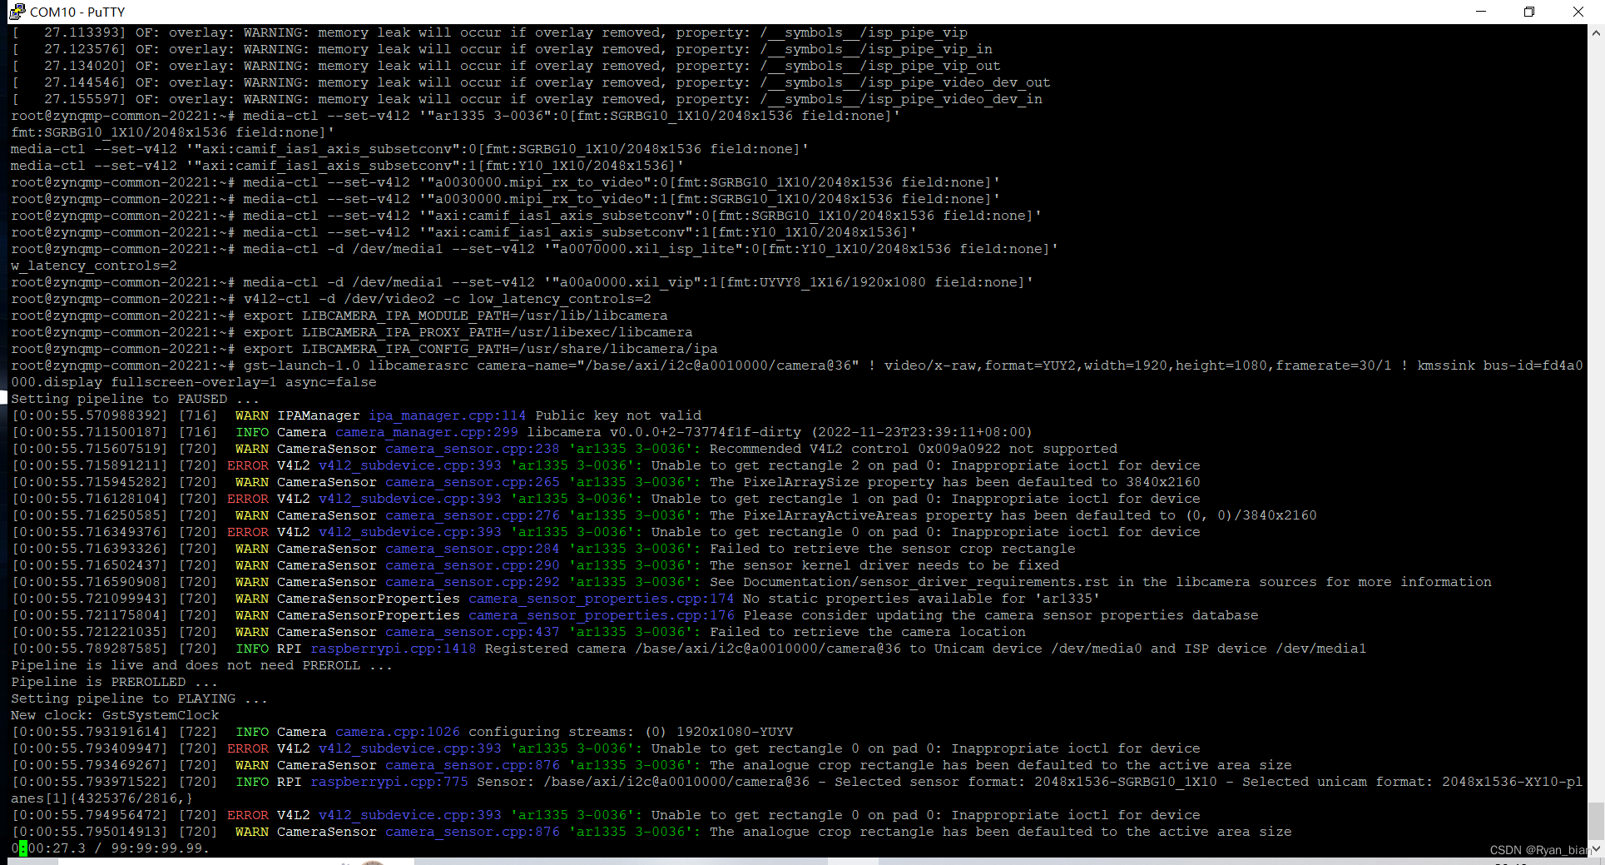Click 'fmt:SGRBG10_1X10/2048x1536 field:none' standalone line
Image resolution: width=1605 pixels, height=865 pixels.
click(173, 132)
